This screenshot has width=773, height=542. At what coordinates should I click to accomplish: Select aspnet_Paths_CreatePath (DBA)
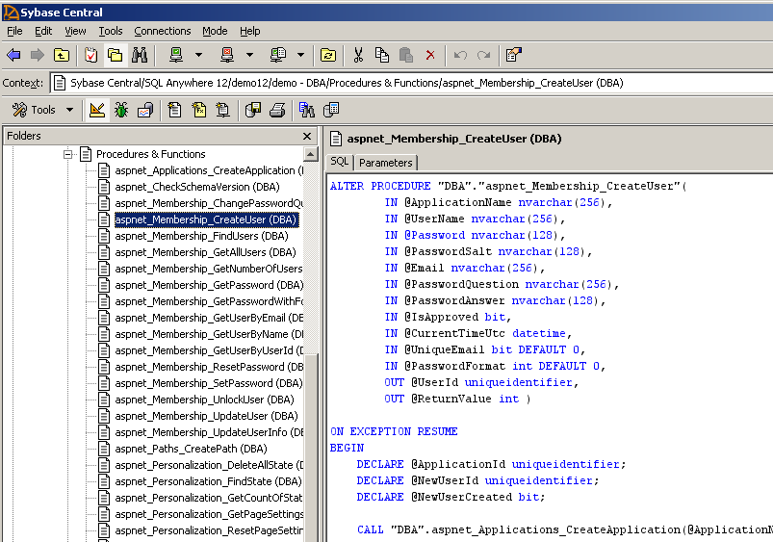[192, 449]
